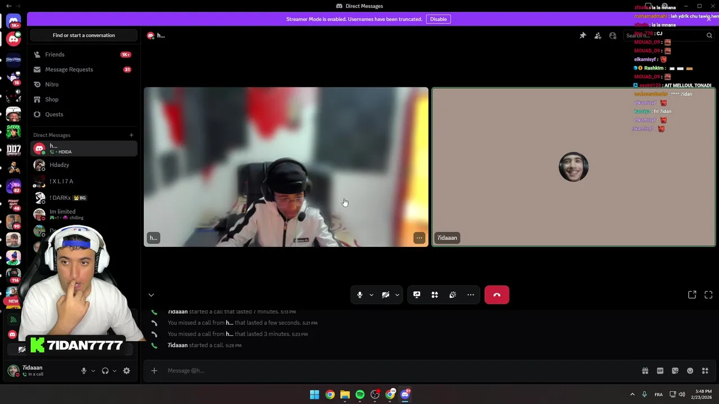The width and height of the screenshot is (719, 404).
Task: Open the emoji picker
Action: [690, 370]
